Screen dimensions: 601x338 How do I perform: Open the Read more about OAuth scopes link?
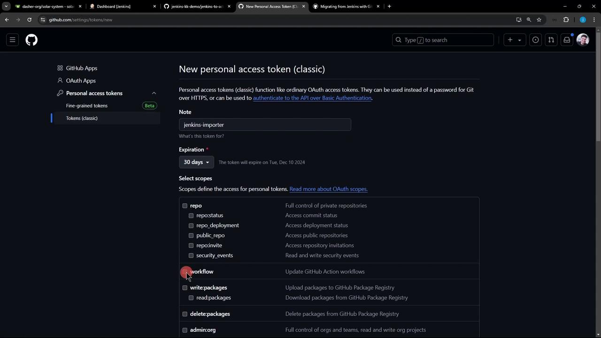(328, 189)
